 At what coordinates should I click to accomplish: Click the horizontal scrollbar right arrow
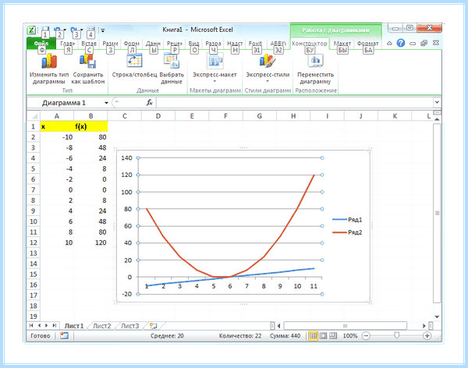pyautogui.click(x=424, y=326)
